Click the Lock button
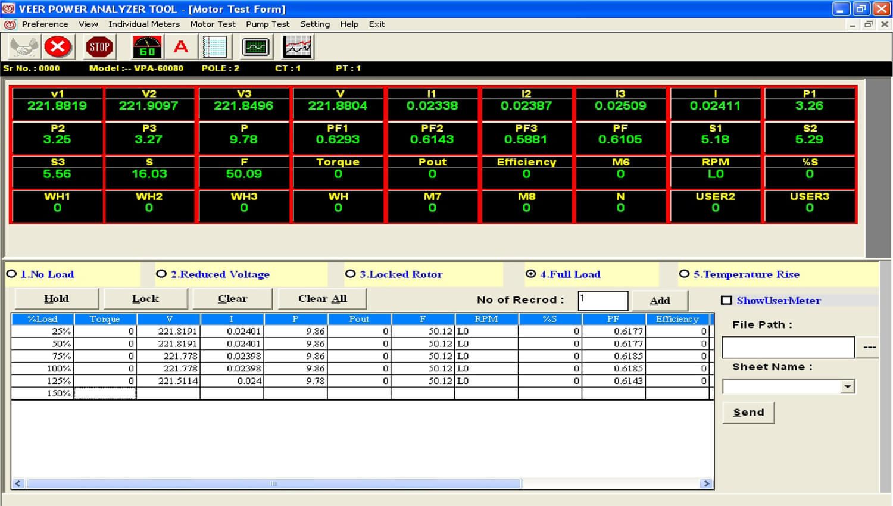893x506 pixels. [146, 299]
